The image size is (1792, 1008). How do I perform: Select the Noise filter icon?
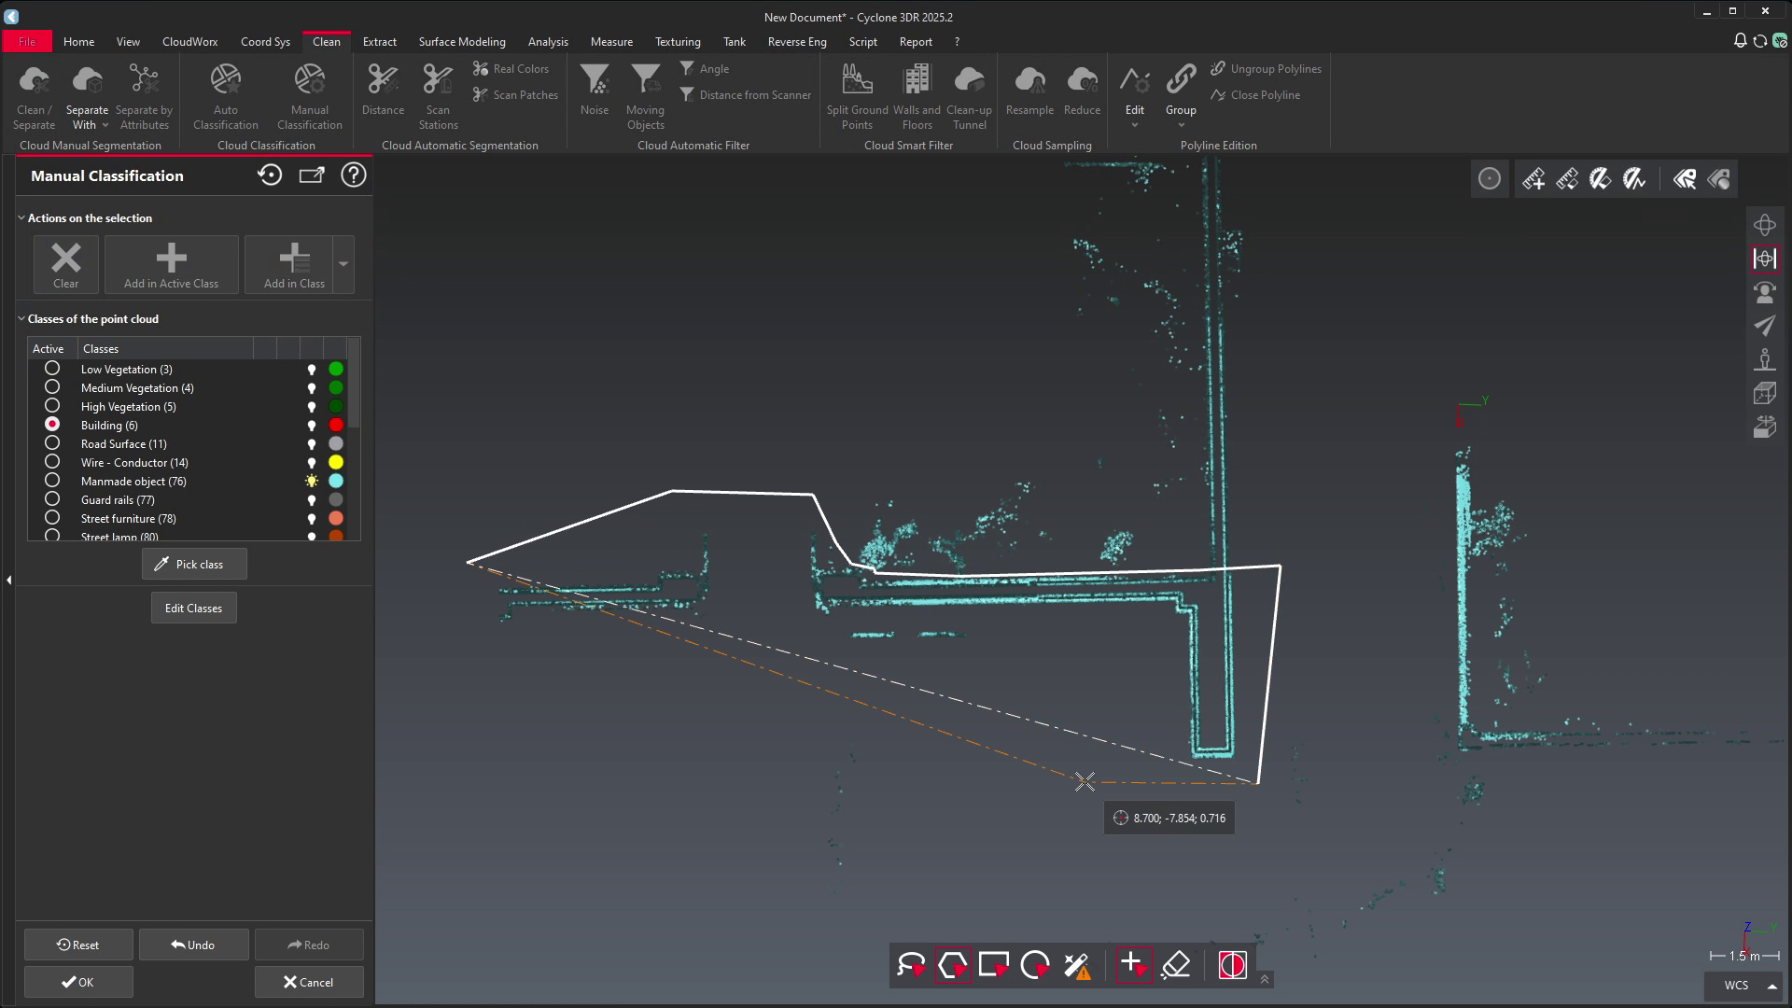(595, 80)
